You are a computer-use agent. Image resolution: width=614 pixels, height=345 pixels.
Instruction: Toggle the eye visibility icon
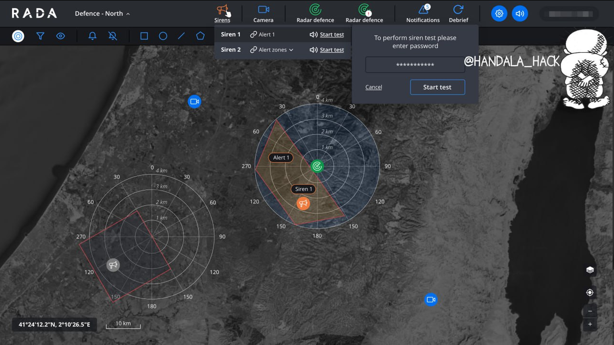click(60, 36)
